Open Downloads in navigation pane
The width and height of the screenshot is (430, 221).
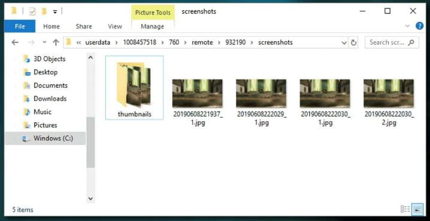tap(50, 99)
